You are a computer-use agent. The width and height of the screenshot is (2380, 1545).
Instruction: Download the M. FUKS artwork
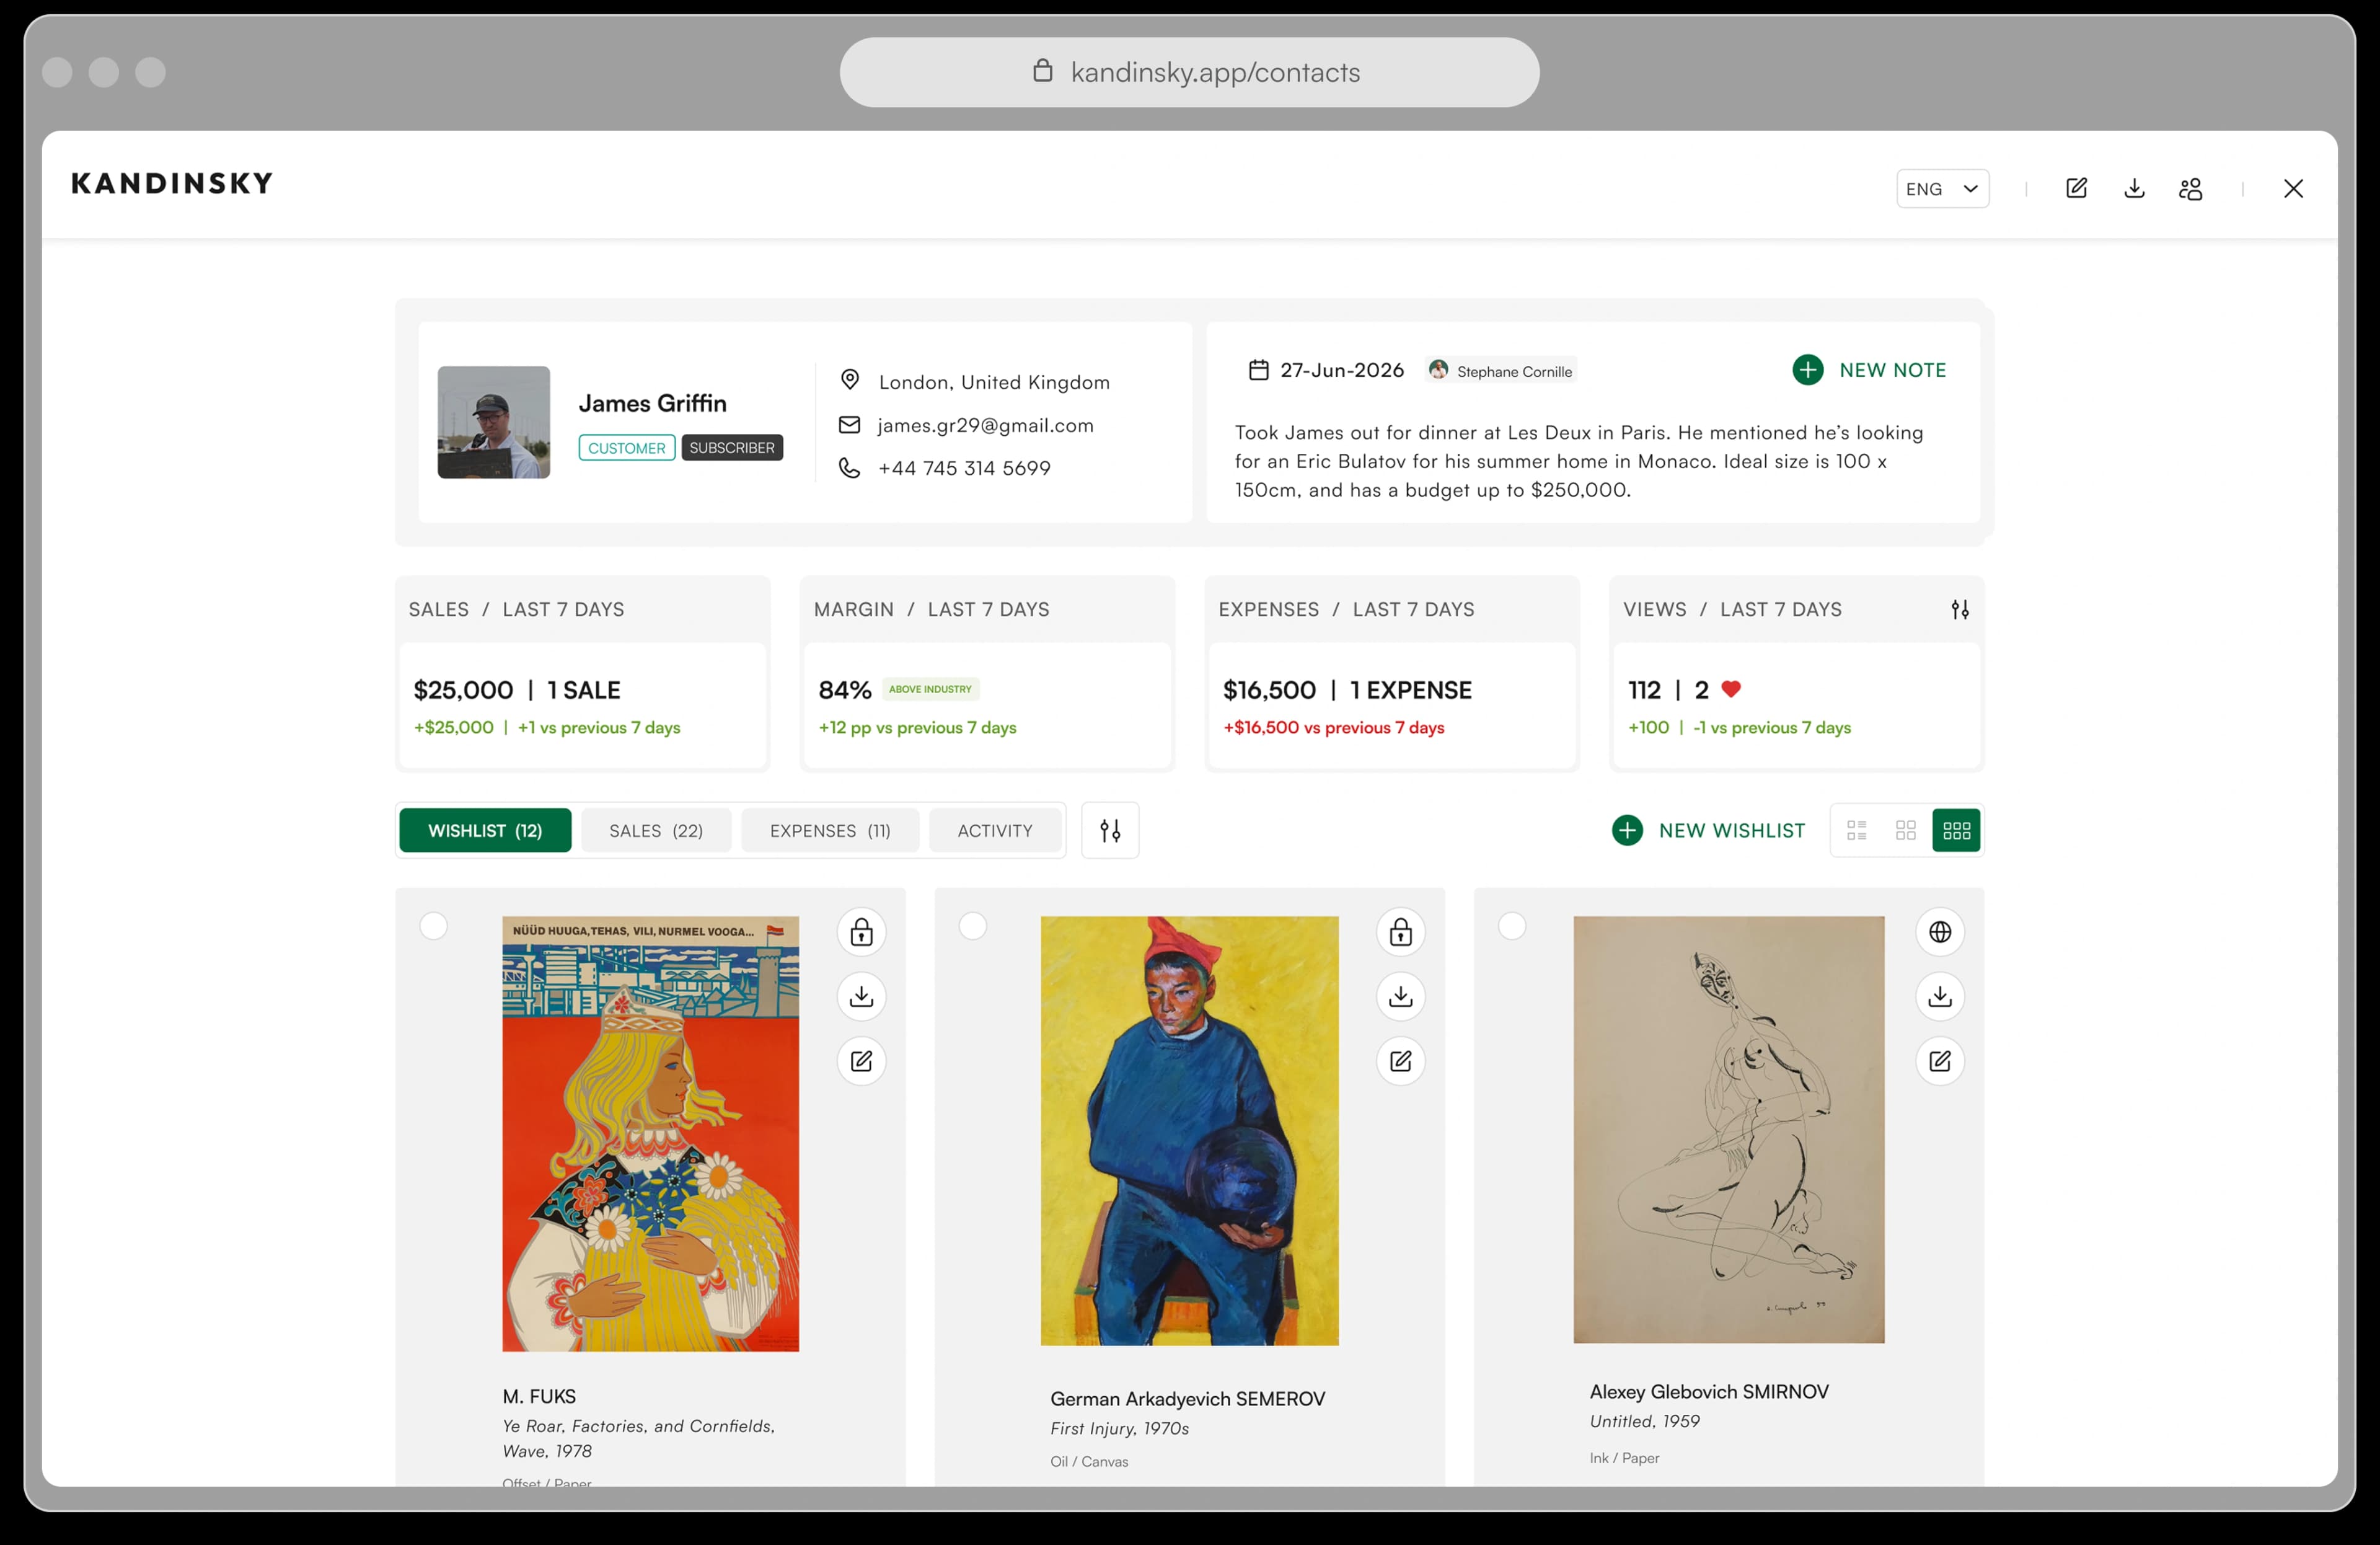[861, 996]
